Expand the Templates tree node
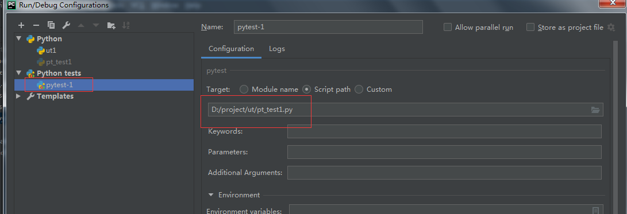The image size is (627, 214). pos(19,96)
